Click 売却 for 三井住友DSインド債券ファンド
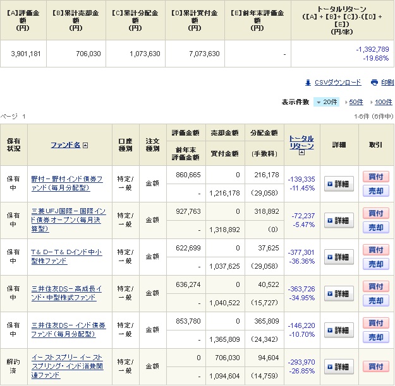 [x=375, y=337]
